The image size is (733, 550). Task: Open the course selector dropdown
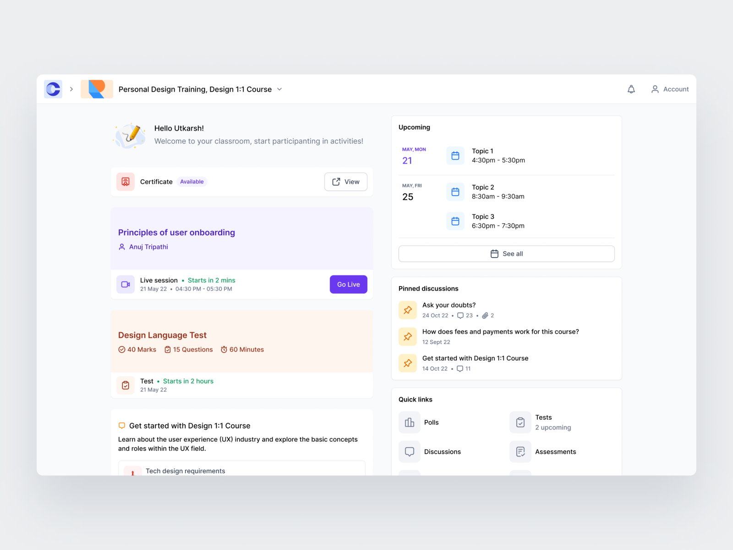[x=279, y=89]
